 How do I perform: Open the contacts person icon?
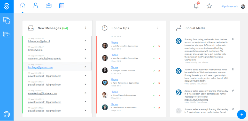pyautogui.click(x=36, y=6)
